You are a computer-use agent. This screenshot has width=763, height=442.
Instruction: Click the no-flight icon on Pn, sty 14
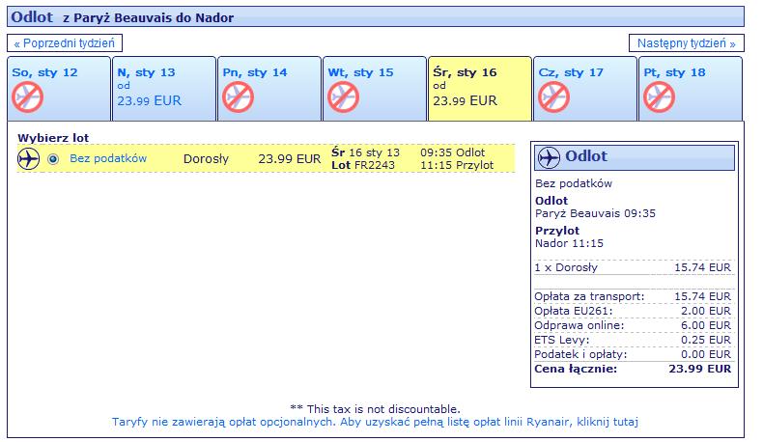[238, 97]
